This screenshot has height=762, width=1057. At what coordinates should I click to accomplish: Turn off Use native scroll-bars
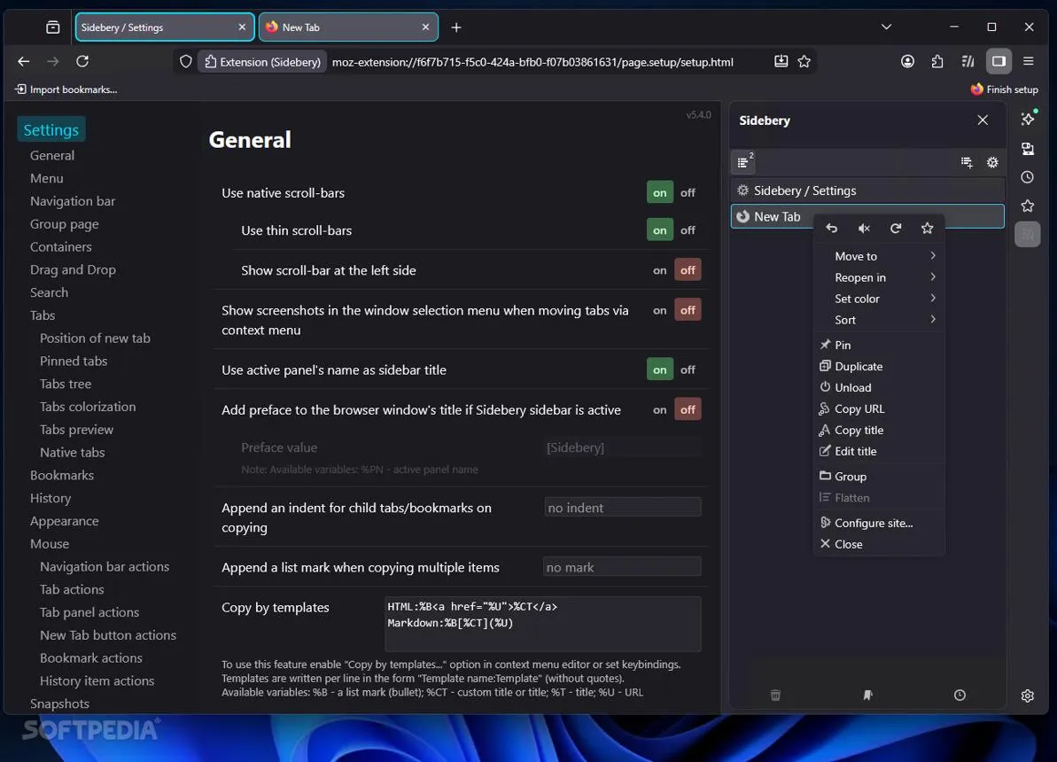[x=688, y=193]
